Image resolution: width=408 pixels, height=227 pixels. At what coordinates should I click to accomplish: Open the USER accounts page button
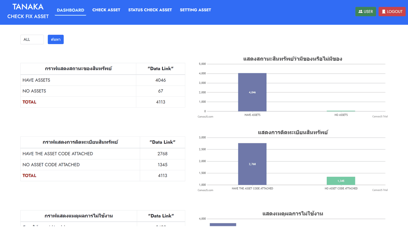point(365,12)
